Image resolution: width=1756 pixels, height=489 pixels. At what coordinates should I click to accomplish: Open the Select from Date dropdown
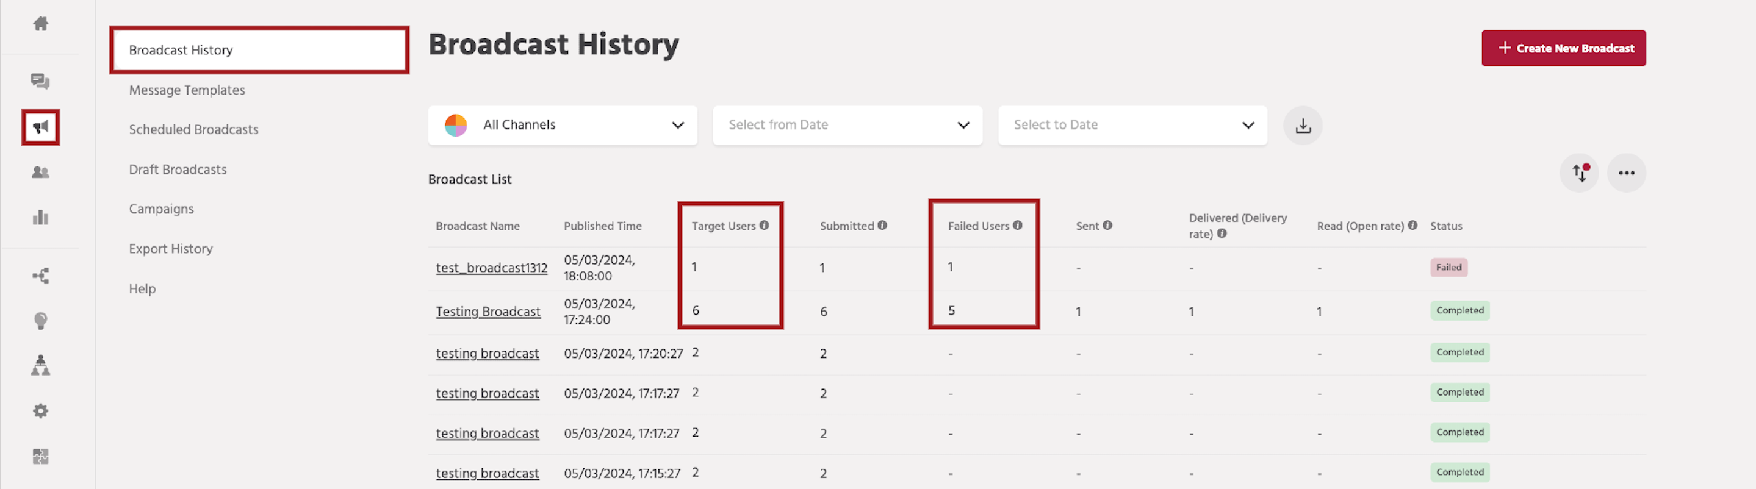pyautogui.click(x=847, y=126)
